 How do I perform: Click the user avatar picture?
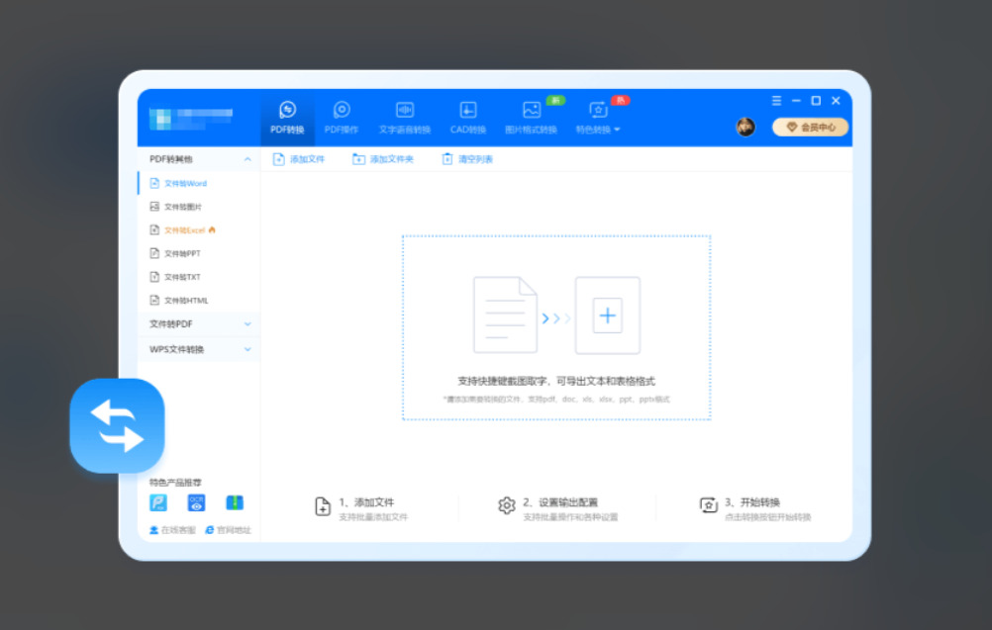pos(745,127)
